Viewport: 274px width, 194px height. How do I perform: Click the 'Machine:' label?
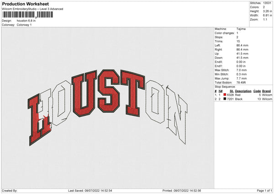point(221,29)
